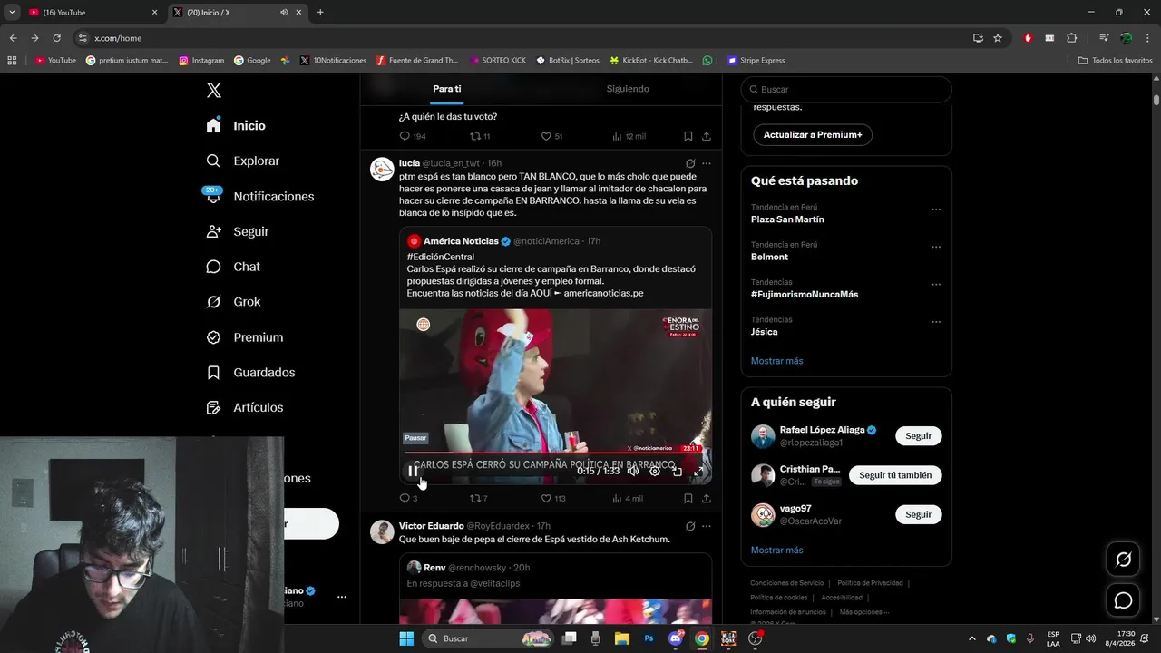Screen dimensions: 1161x653
Task: Open Chrome media control icon
Action: (1104, 38)
